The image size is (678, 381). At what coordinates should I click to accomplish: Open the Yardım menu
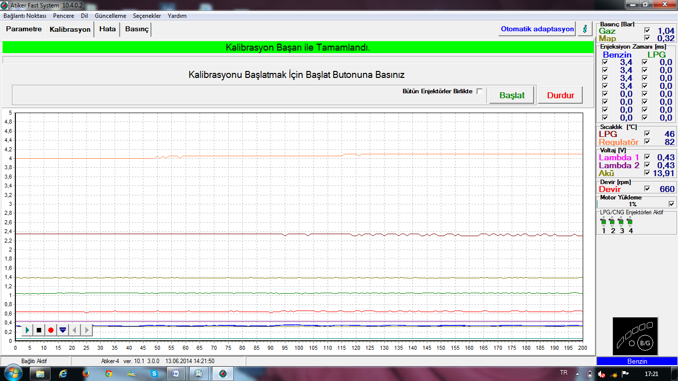pos(177,16)
